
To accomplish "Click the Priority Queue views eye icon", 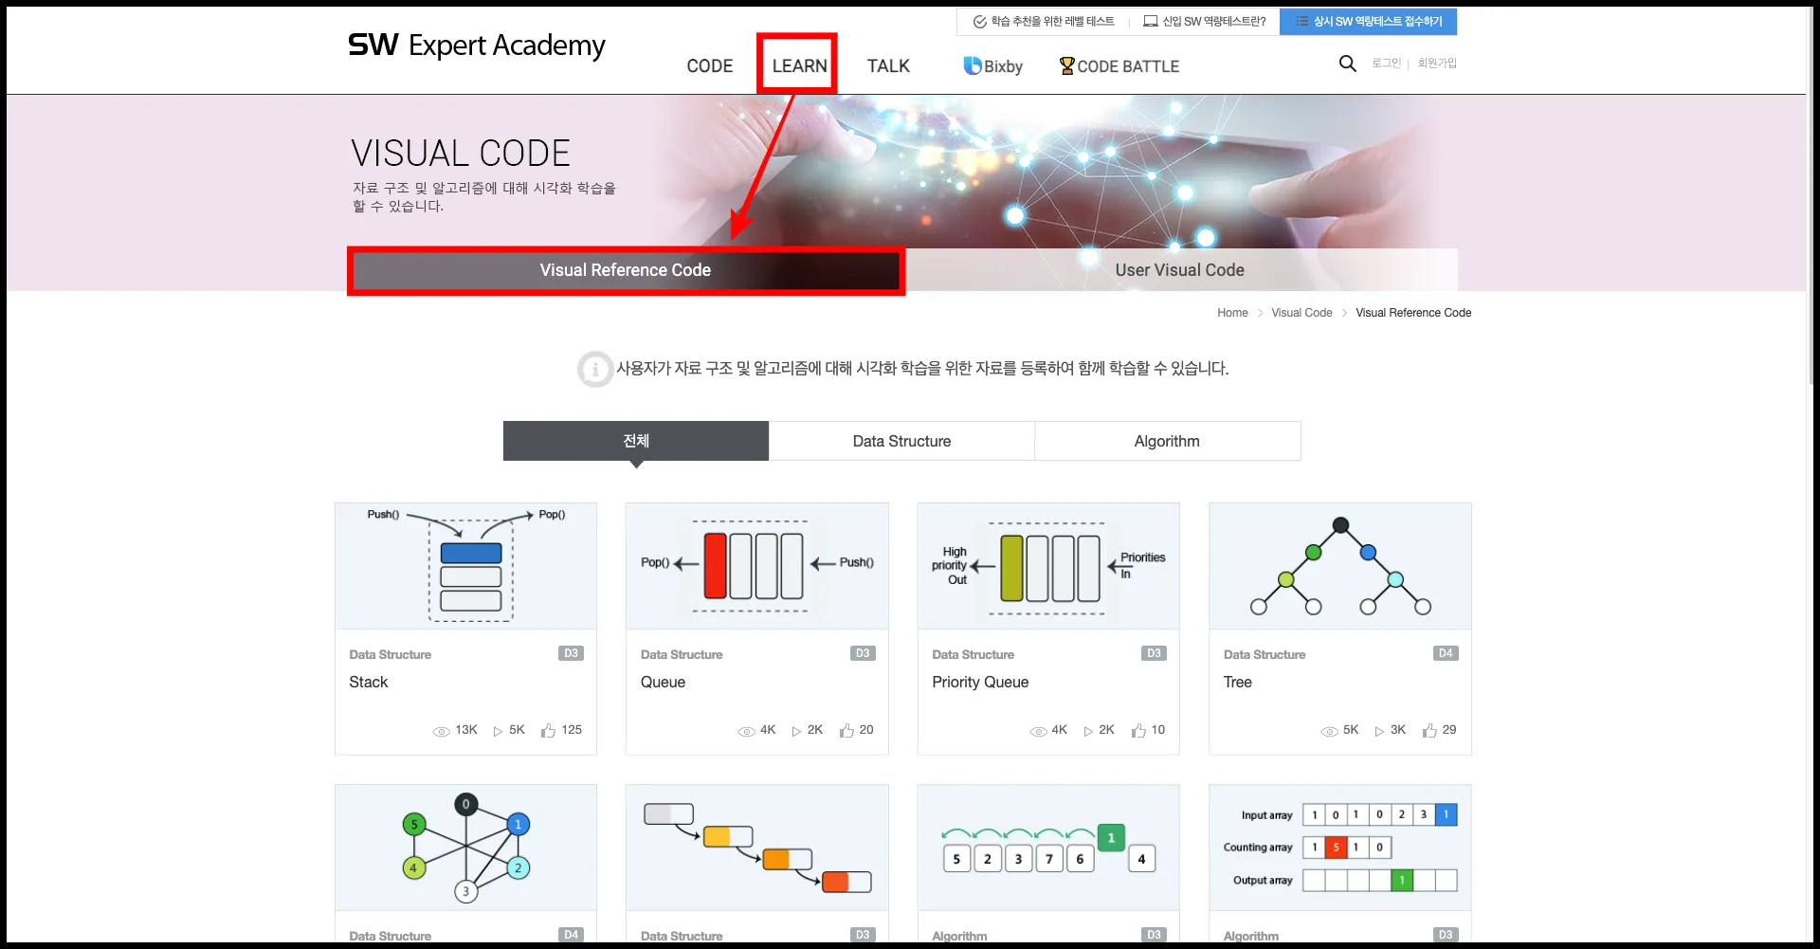I will (x=1038, y=731).
